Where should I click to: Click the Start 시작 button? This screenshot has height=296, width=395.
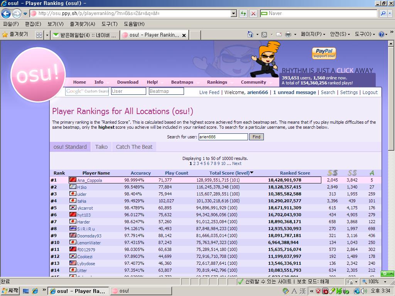click(x=10, y=291)
